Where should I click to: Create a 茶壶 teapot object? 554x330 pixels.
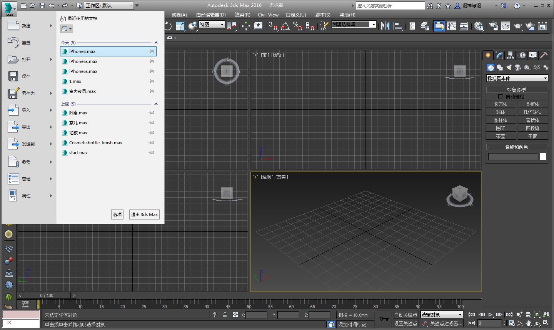(x=501, y=136)
